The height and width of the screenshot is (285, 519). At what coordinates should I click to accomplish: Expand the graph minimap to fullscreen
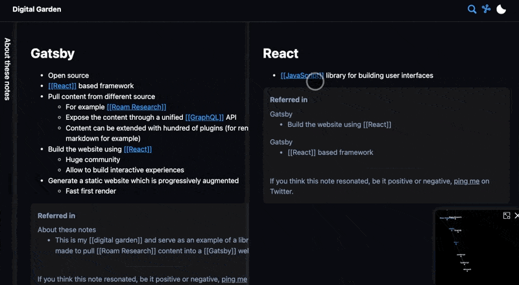507,216
